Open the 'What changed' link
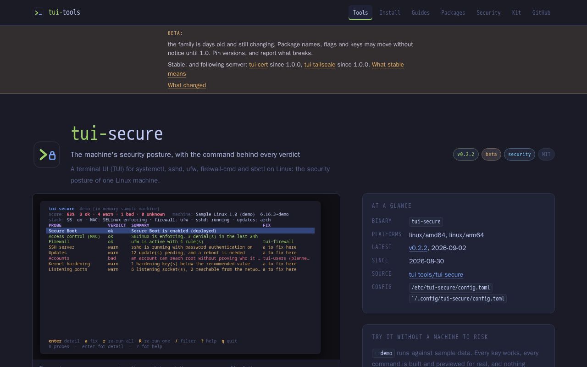Screen dimensions: 587x367 [x=187, y=85]
